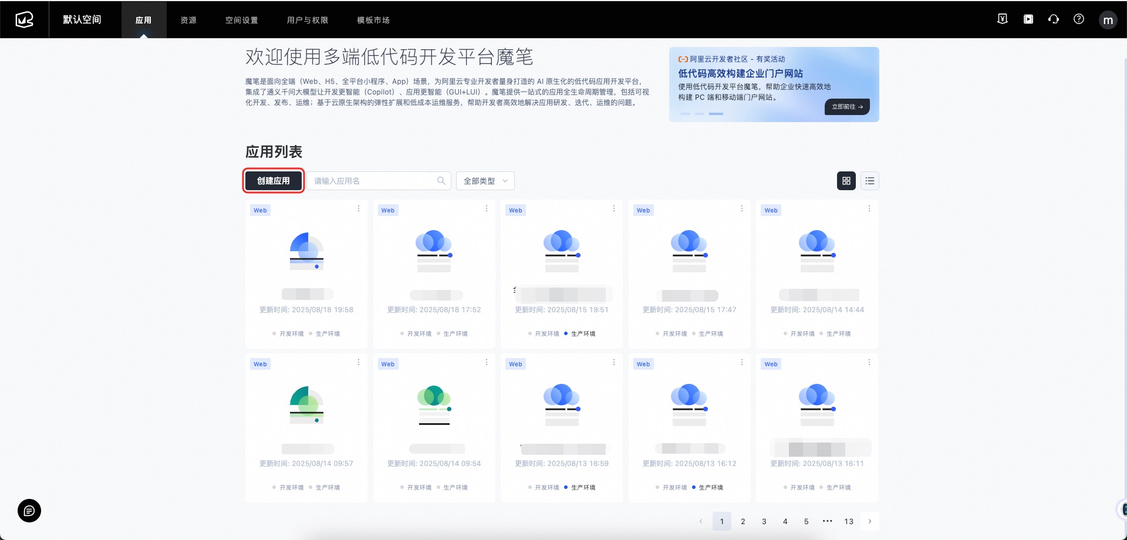Open app thumbnail updated 2025/08/18 19:58

click(x=306, y=251)
